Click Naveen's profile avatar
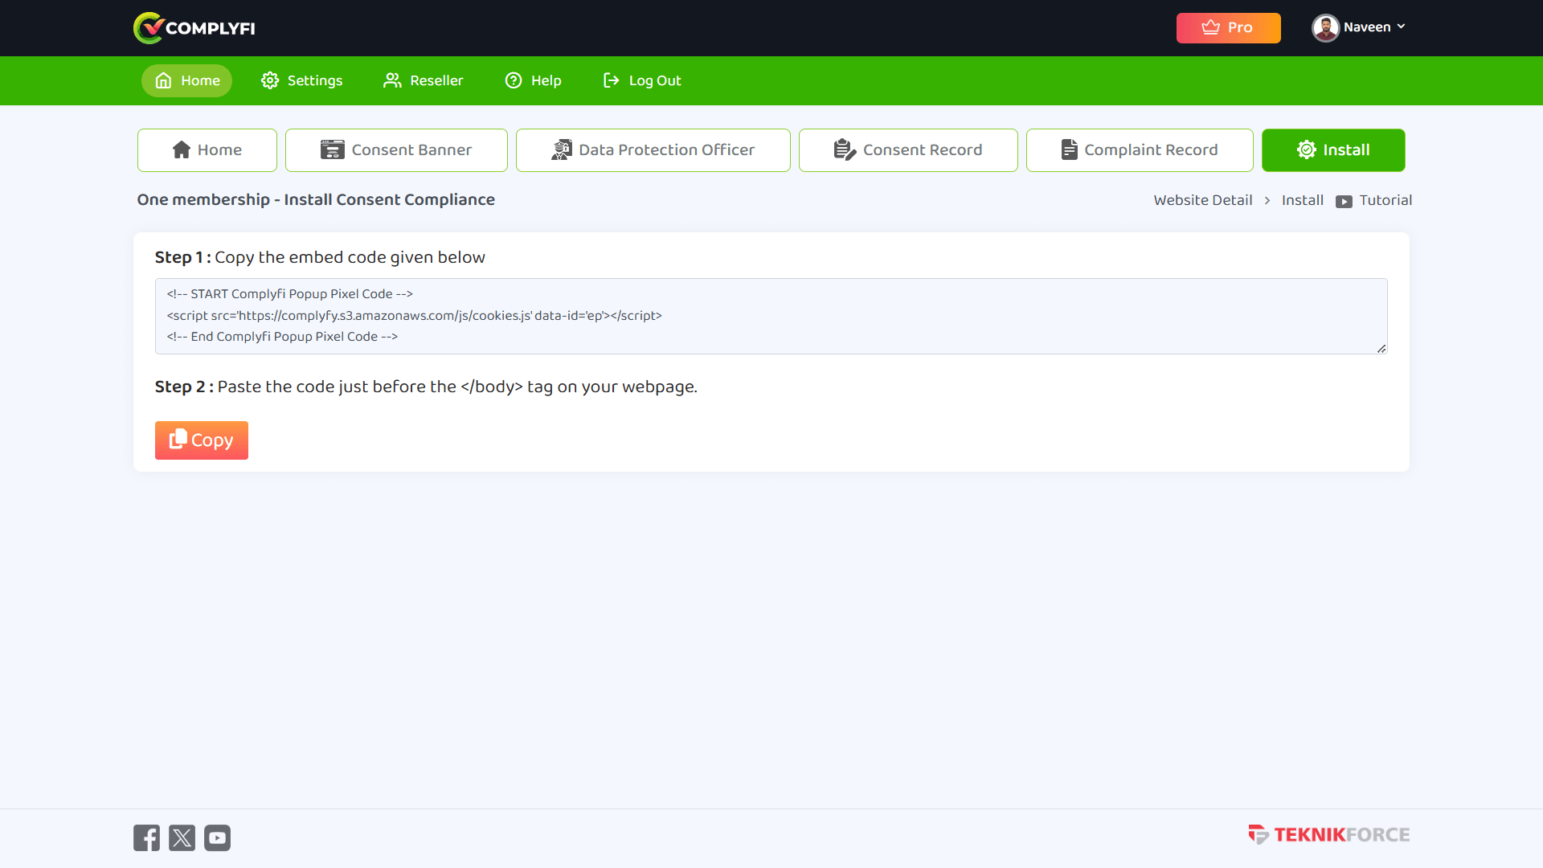 pyautogui.click(x=1325, y=28)
